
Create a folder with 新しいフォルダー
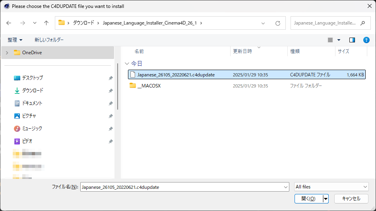[49, 40]
